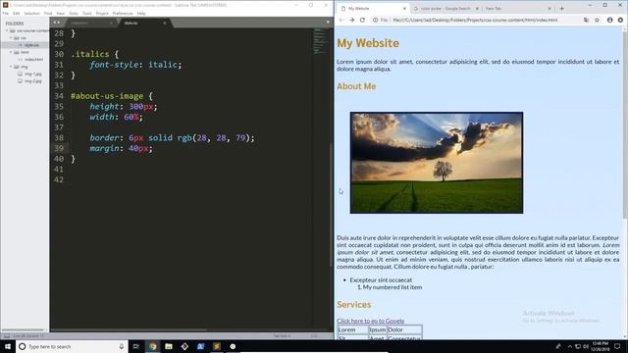
Task: Click the 'About Me' heading
Action: [356, 86]
